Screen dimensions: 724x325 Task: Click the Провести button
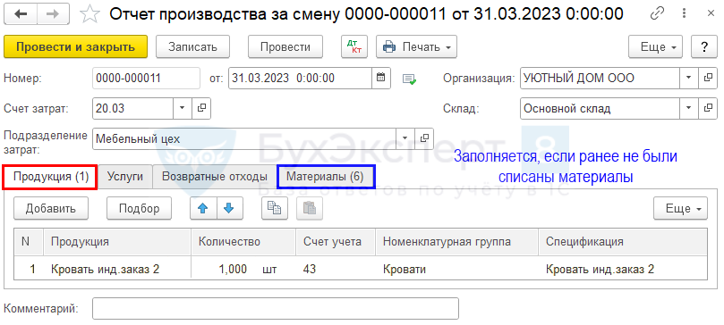pos(285,46)
